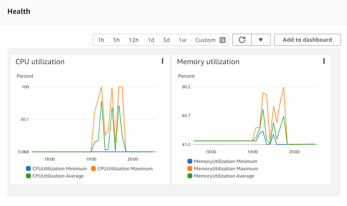Toggle the MemoryUtilization Average series visibility

pyautogui.click(x=189, y=176)
